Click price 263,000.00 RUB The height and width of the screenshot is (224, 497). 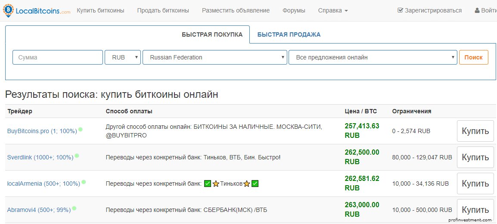pyautogui.click(x=362, y=209)
